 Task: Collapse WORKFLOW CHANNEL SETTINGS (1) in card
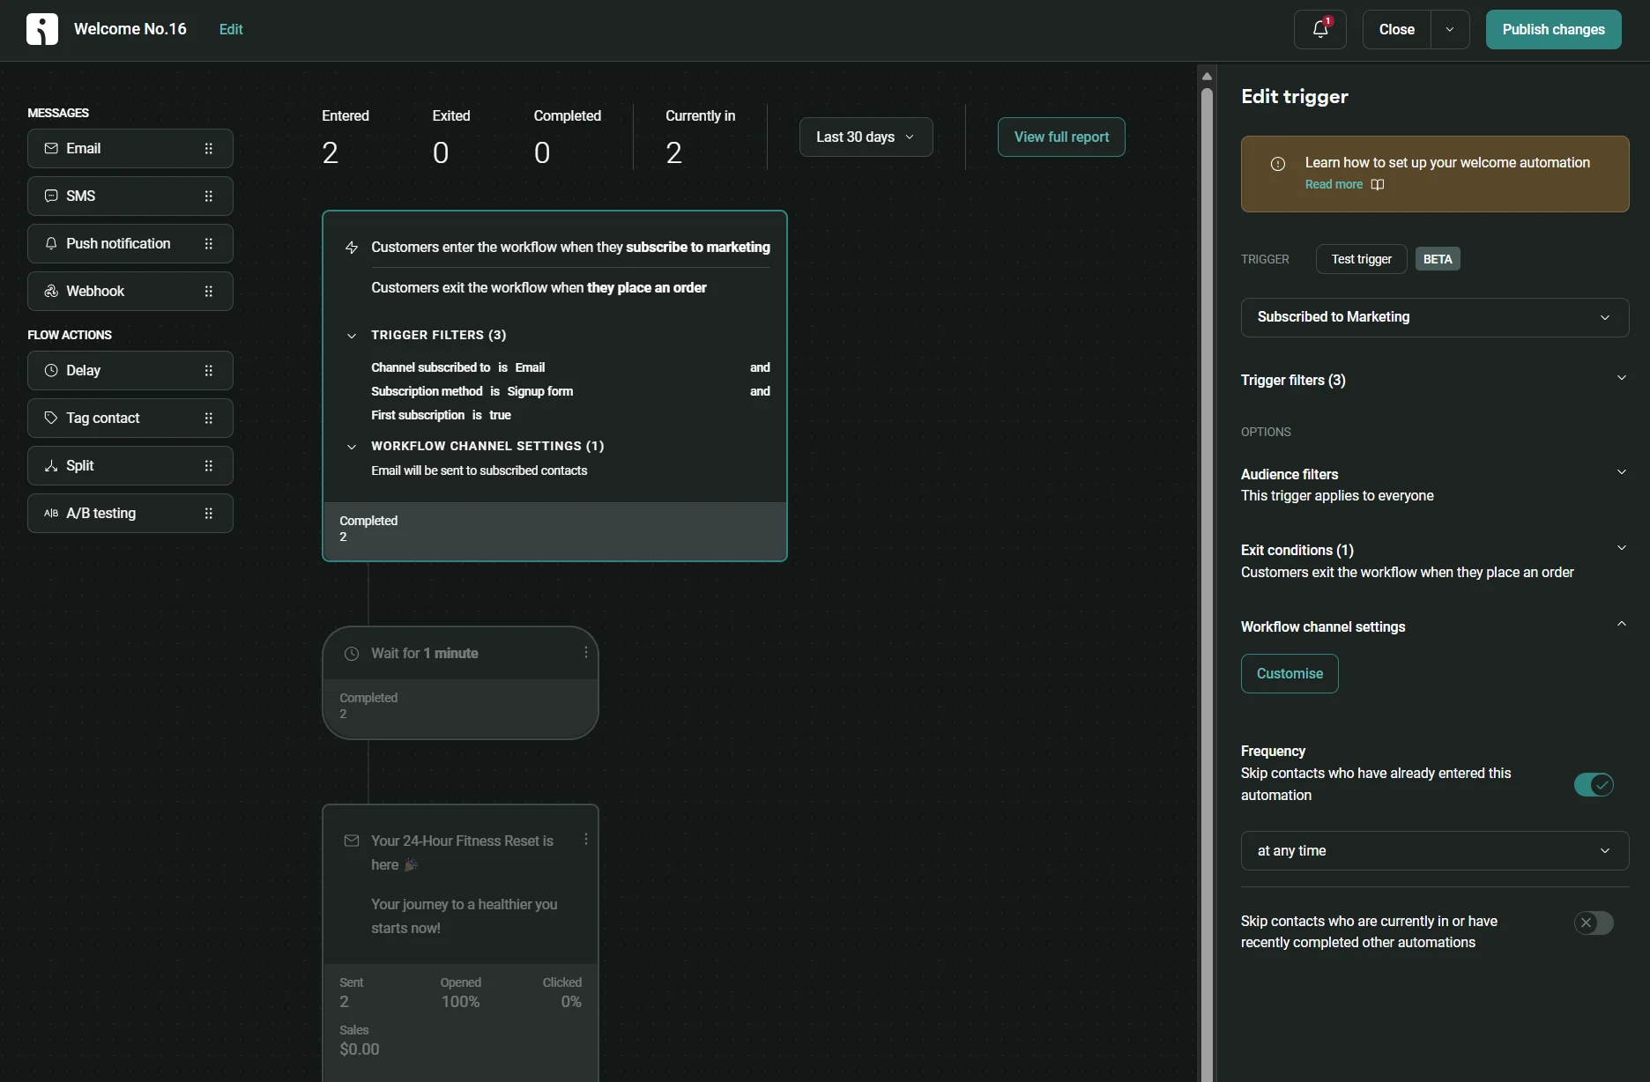(352, 447)
